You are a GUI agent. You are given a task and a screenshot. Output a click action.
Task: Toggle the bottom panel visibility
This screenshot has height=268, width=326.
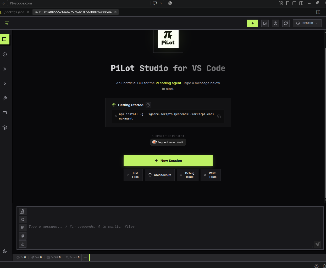294,3
